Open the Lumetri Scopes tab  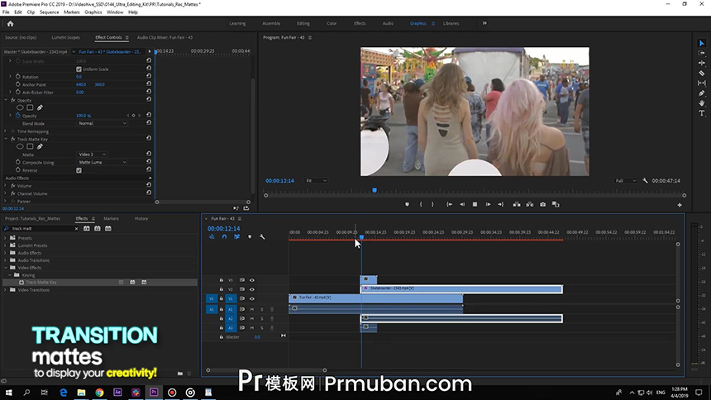(66, 38)
